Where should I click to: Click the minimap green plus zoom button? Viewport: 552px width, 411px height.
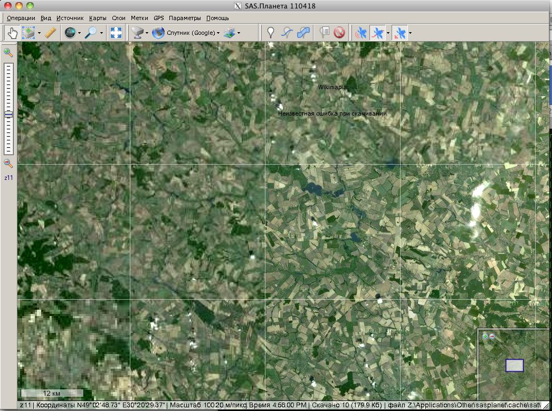pos(485,336)
